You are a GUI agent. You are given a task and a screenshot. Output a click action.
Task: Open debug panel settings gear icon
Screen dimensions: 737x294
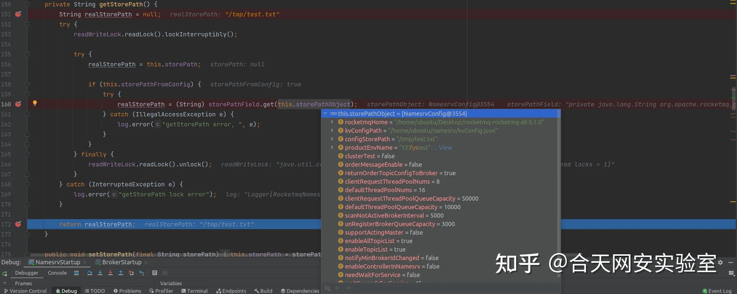pos(720,262)
